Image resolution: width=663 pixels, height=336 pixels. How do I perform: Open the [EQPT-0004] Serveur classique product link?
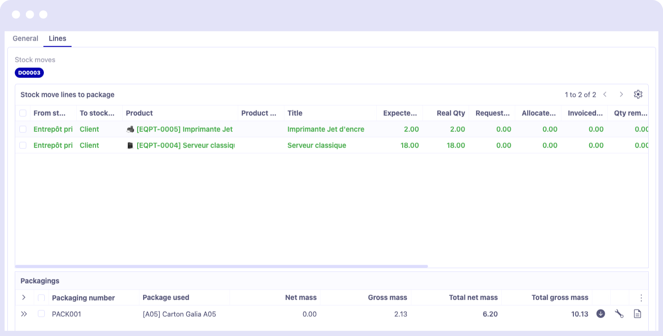coord(185,145)
